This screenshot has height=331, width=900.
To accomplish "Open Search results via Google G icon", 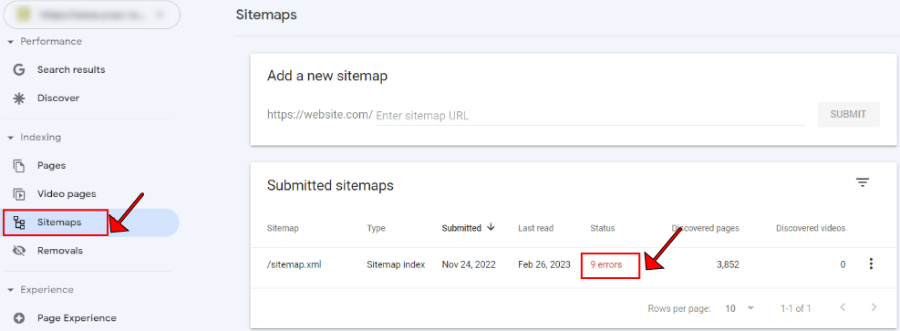I will (19, 69).
